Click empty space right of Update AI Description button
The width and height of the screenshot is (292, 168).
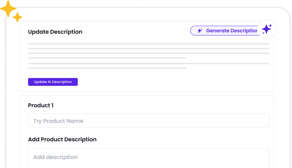coord(174,82)
